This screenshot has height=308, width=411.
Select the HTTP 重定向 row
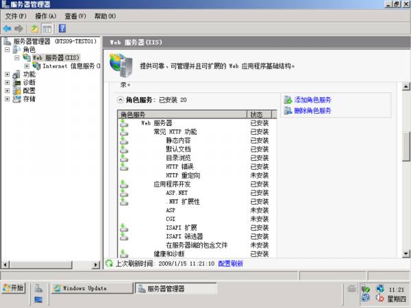click(197, 175)
